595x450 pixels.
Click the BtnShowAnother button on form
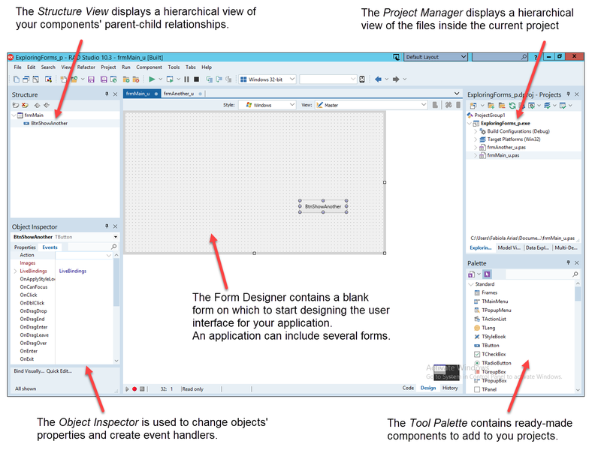point(323,206)
